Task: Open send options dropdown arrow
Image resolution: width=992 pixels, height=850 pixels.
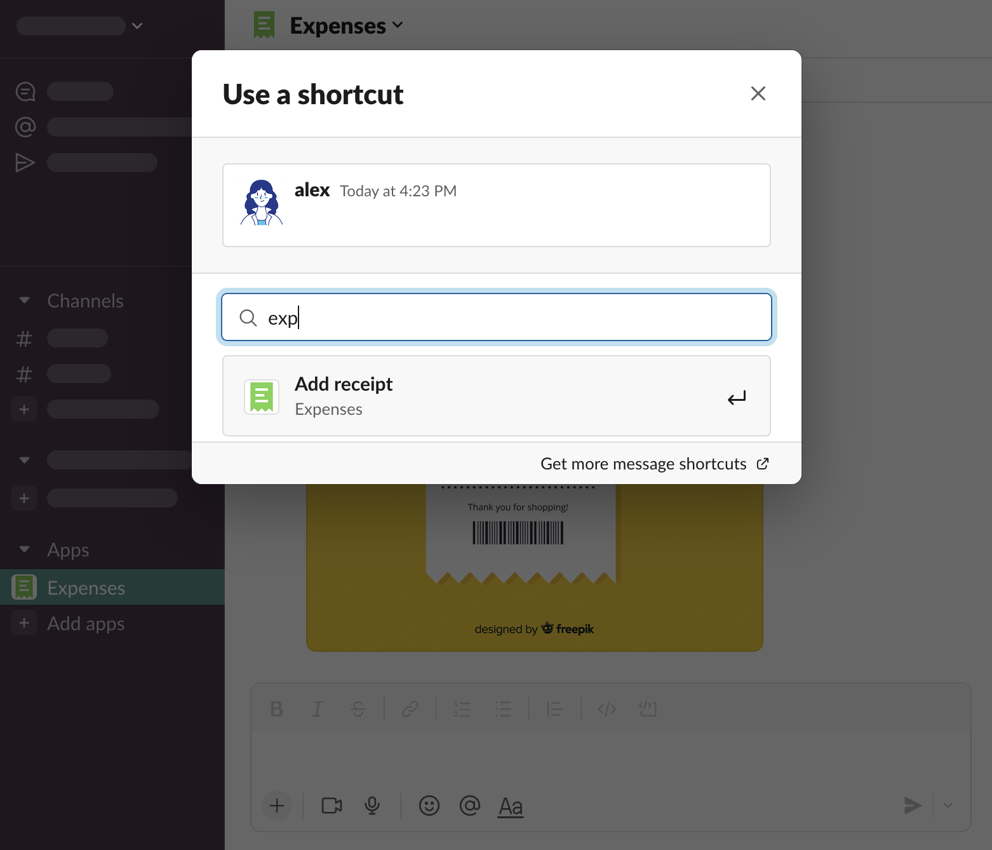Action: (948, 806)
